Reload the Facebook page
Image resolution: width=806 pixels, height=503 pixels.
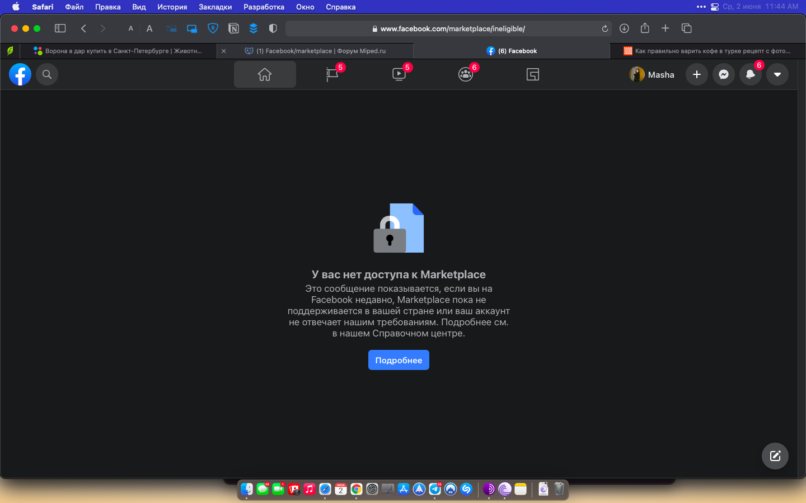click(605, 29)
